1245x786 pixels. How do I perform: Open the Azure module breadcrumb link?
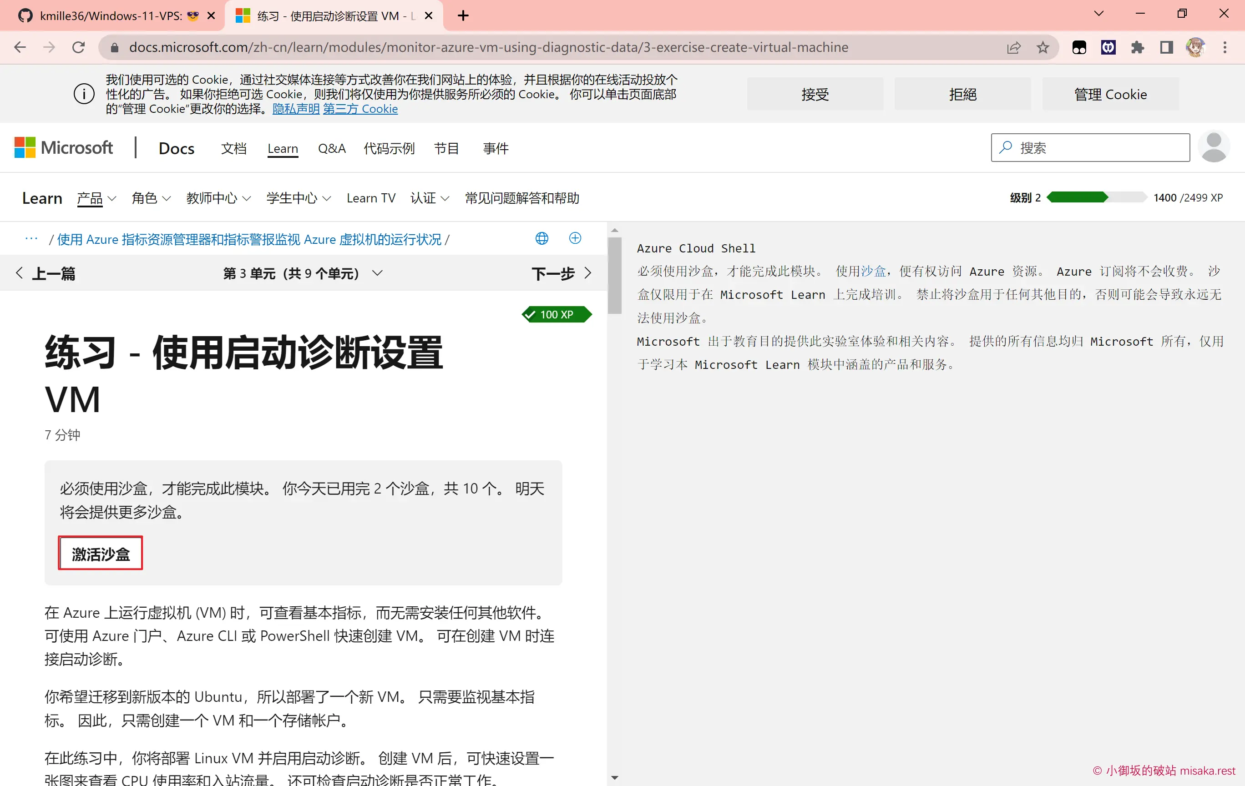coord(249,239)
